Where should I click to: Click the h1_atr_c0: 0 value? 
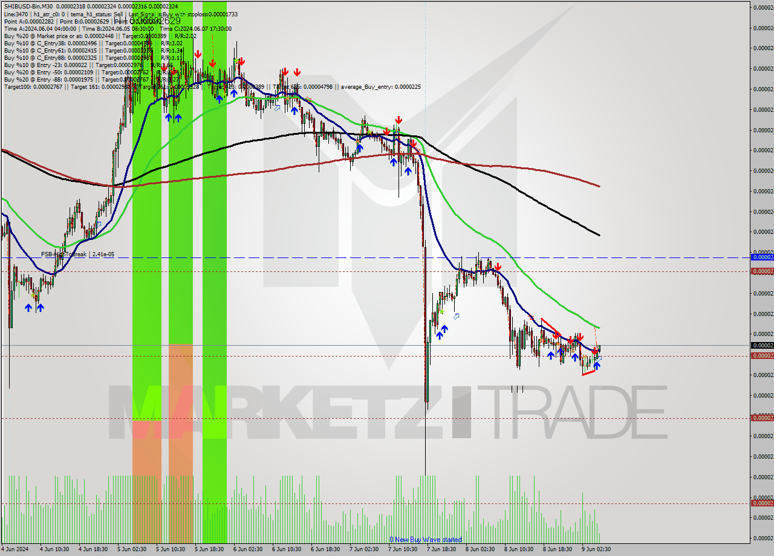48,13
